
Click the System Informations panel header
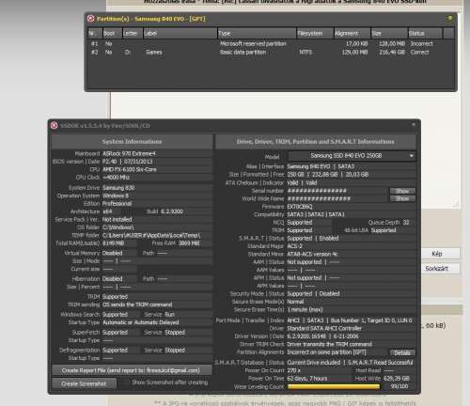132,142
